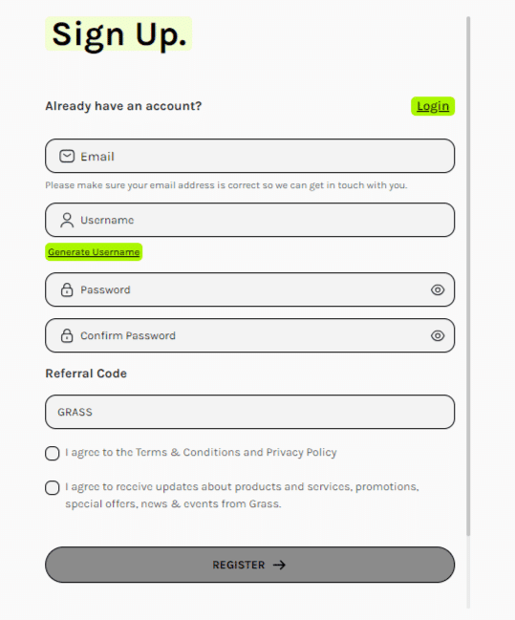Reveal Confirm Password using its eye icon
Viewport: 515px width, 620px height.
coord(438,335)
